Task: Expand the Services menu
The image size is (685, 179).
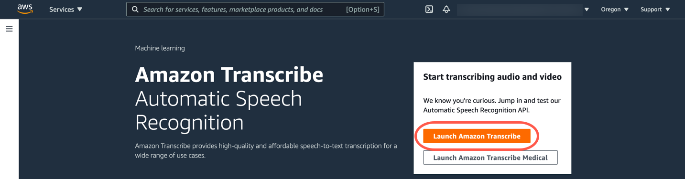Action: coord(66,9)
